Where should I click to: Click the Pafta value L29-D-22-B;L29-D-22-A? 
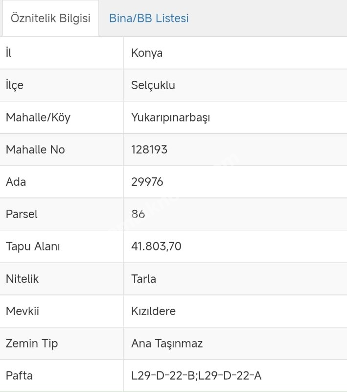click(196, 376)
